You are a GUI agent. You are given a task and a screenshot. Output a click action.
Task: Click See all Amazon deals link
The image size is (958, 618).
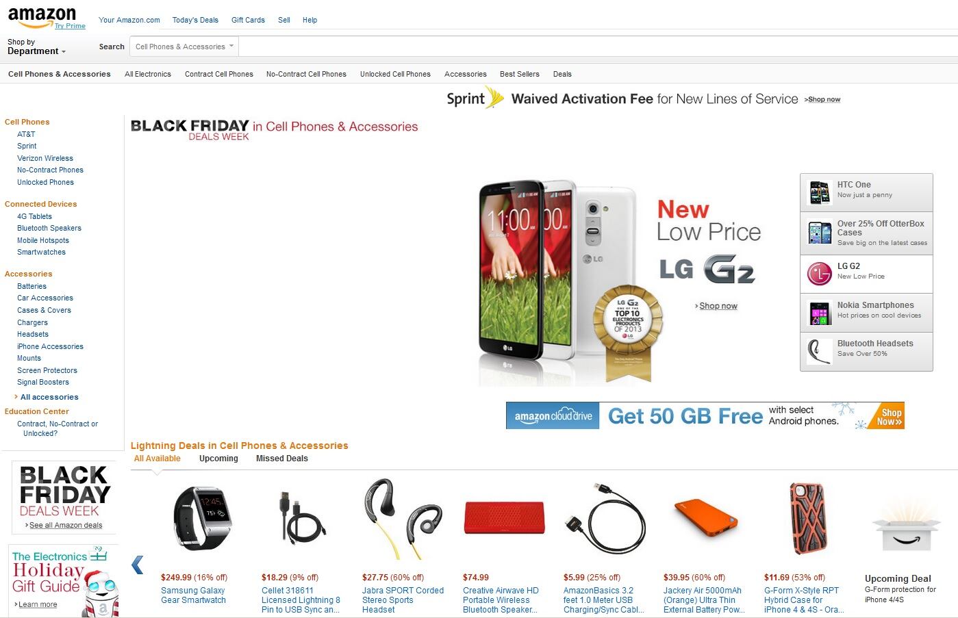(65, 526)
